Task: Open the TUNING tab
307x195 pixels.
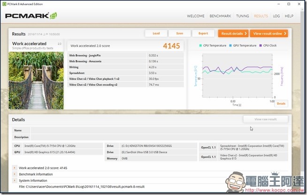Action: click(x=242, y=16)
